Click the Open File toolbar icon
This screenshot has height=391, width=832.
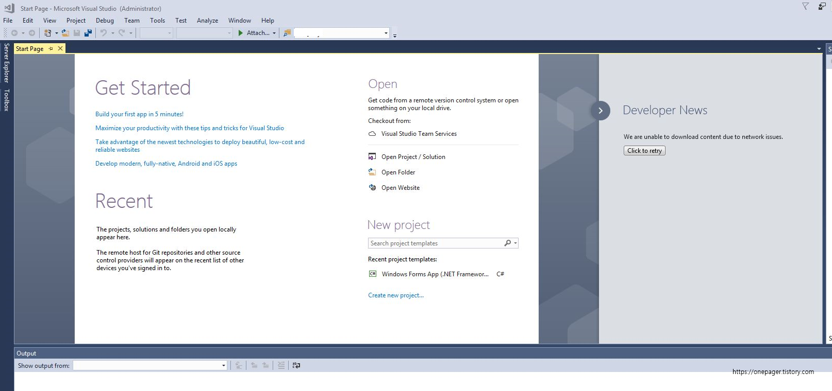tap(65, 33)
